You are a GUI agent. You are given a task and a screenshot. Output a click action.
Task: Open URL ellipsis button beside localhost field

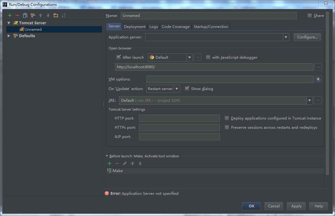pyautogui.click(x=318, y=67)
